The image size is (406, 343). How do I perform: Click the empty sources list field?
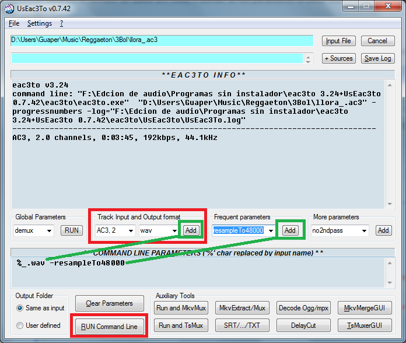[x=157, y=58]
